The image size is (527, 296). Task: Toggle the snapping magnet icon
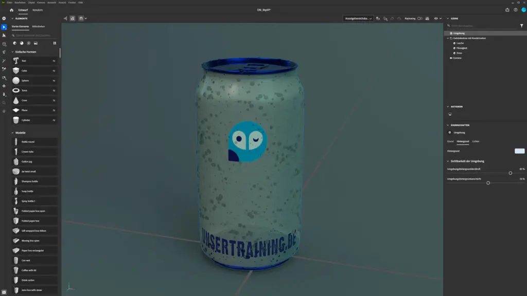point(81,18)
